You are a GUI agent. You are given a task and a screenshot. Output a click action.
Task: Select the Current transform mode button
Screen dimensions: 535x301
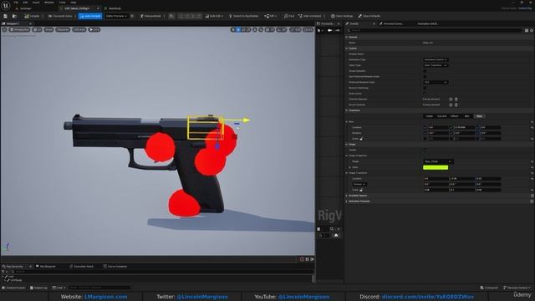click(442, 116)
